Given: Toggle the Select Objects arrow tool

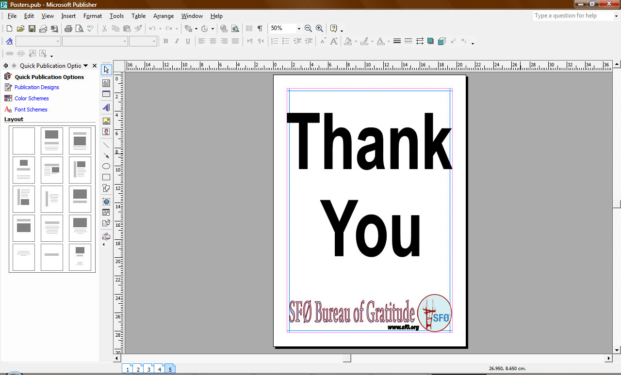Looking at the screenshot, I should pyautogui.click(x=106, y=70).
